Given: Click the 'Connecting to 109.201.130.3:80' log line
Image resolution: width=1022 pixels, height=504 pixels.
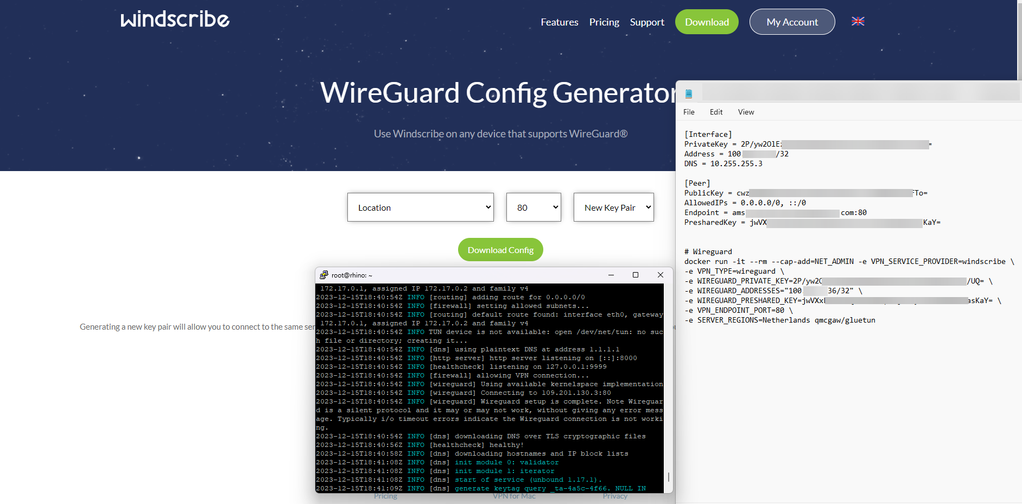Looking at the screenshot, I should pyautogui.click(x=464, y=393).
